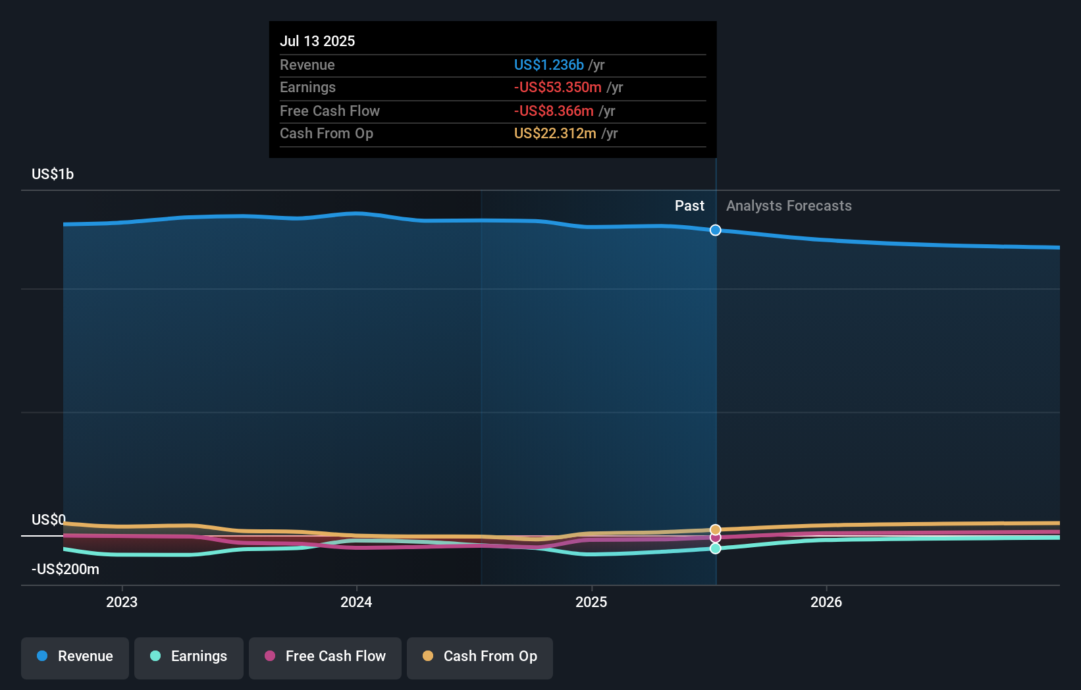Hide the Free Cash Flow series

(x=325, y=656)
